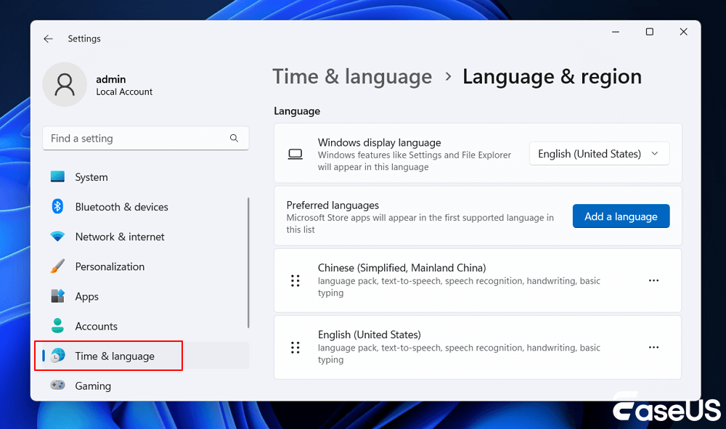Viewport: 726px width, 429px height.
Task: Click the System monitor icon
Action: 57,177
